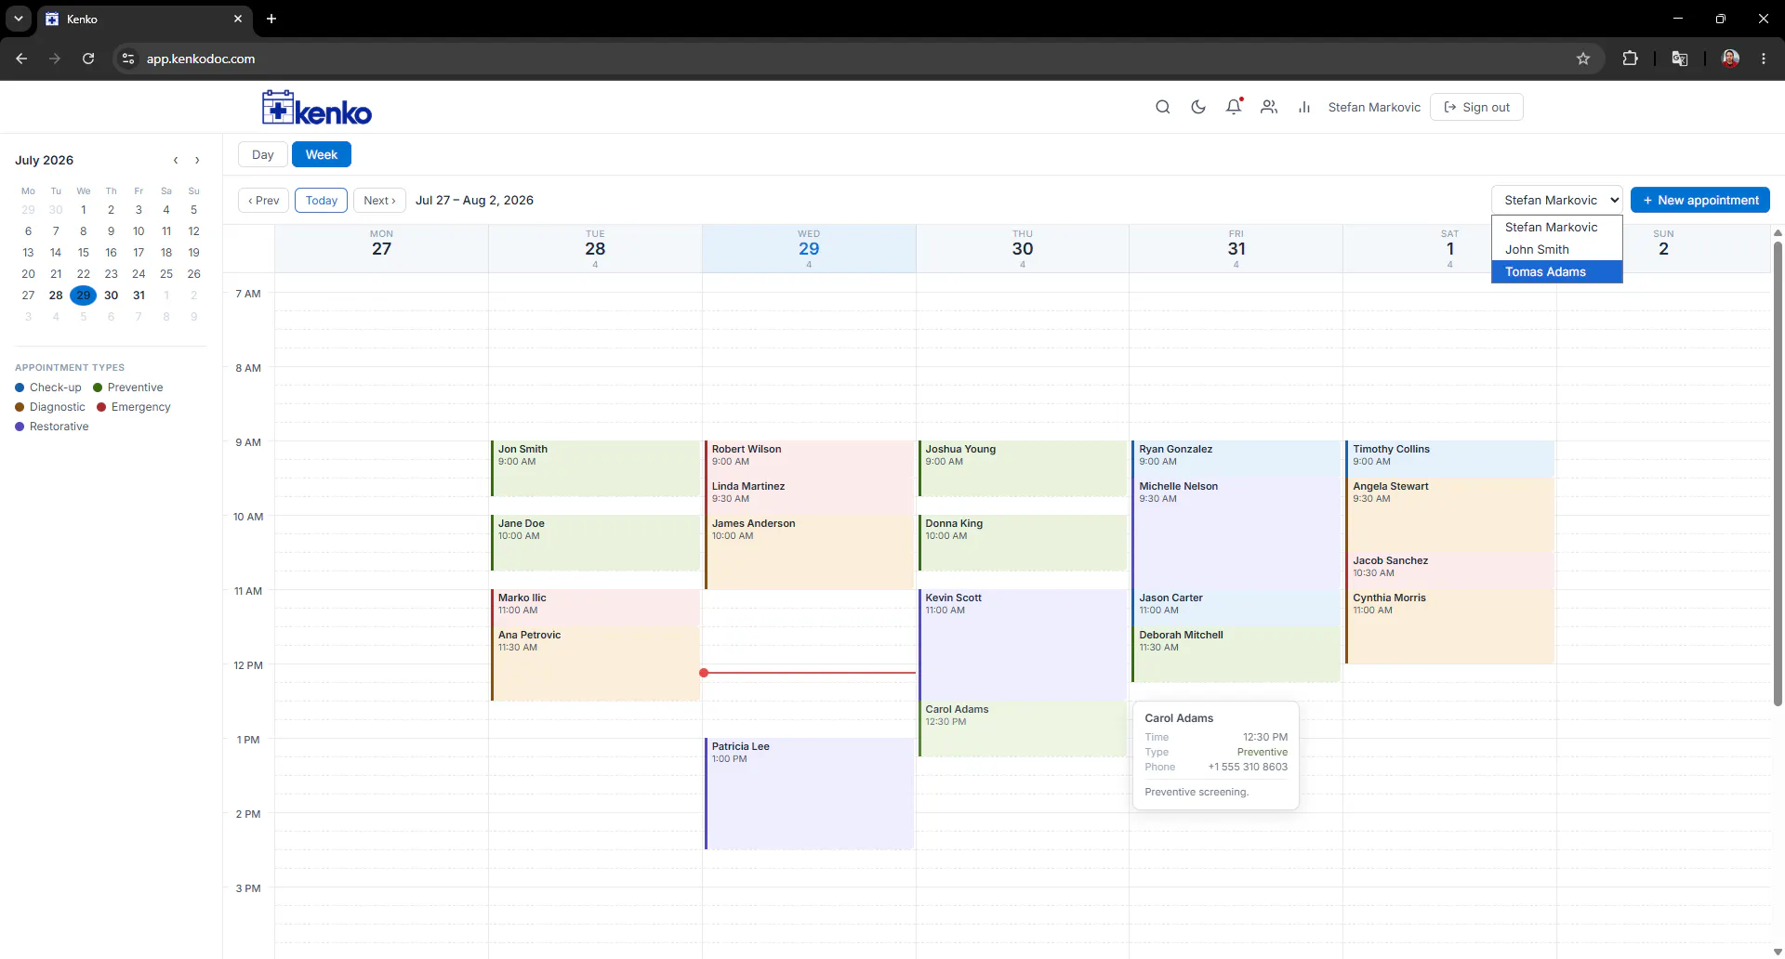Open notifications bell icon
Screen dimensions: 1785x959
(1234, 107)
